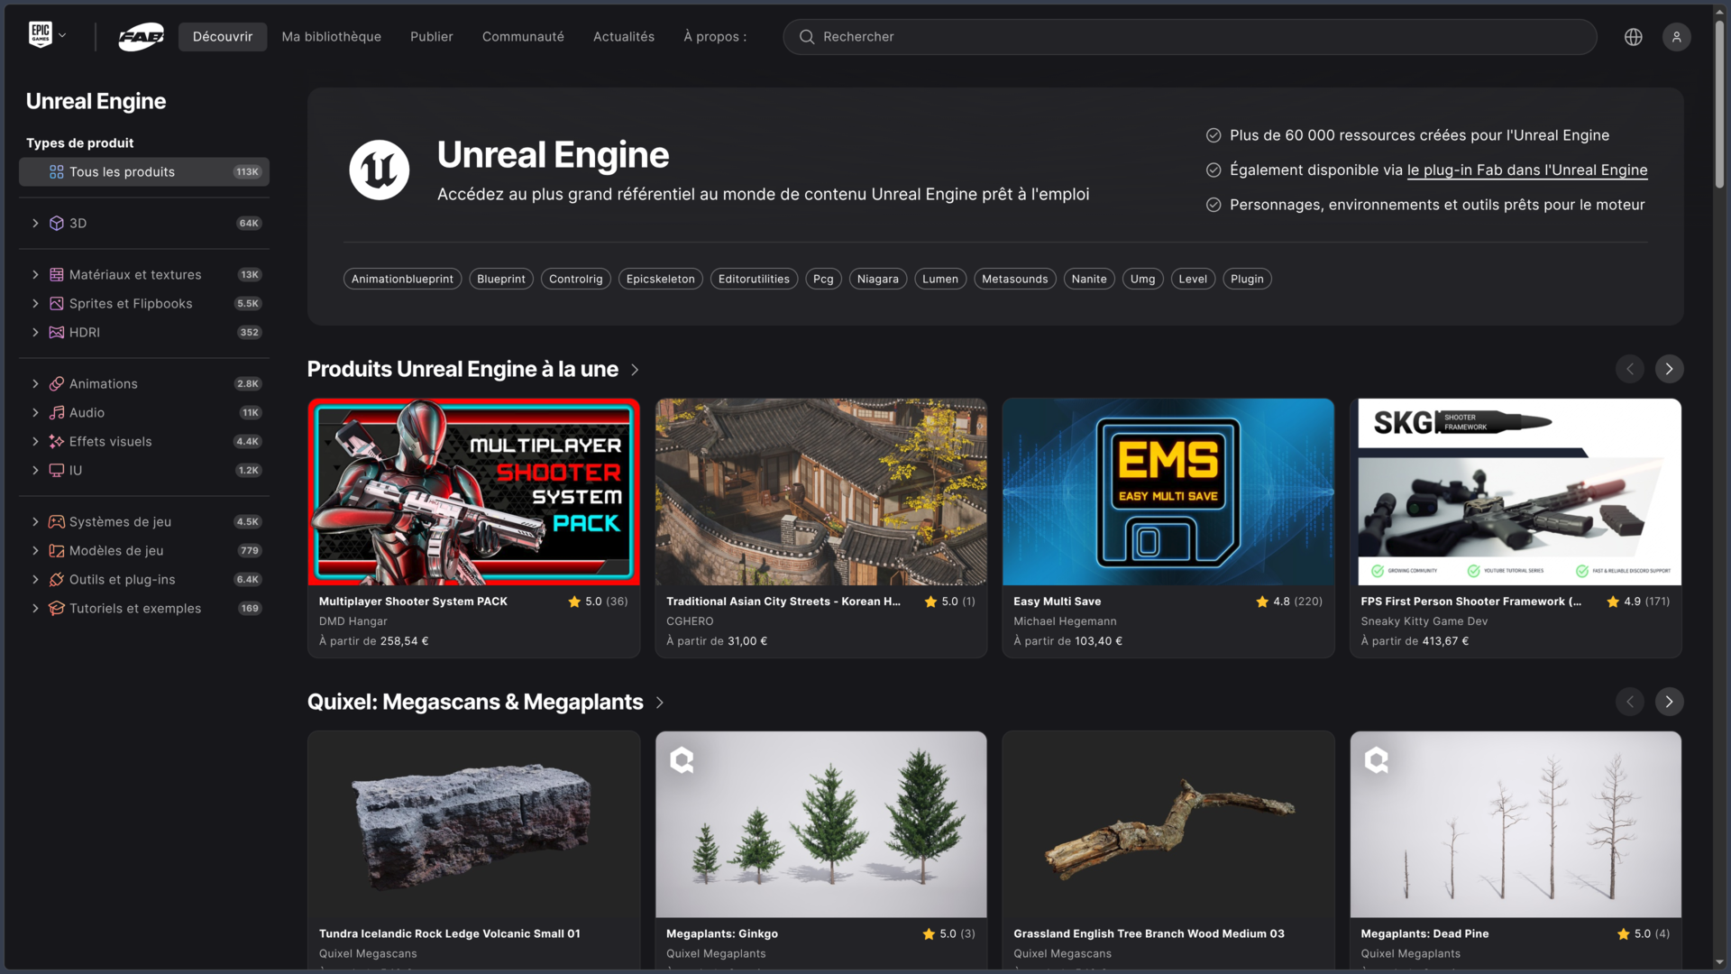Open the Communauté tab
The image size is (1731, 974).
click(523, 37)
